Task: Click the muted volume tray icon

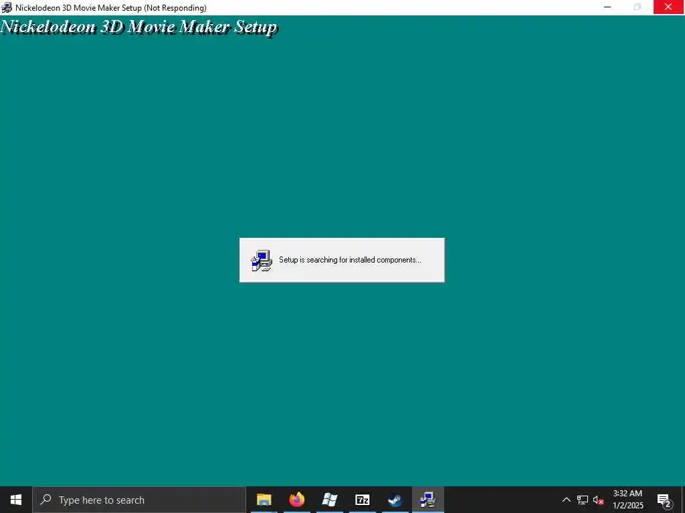Action: point(598,500)
